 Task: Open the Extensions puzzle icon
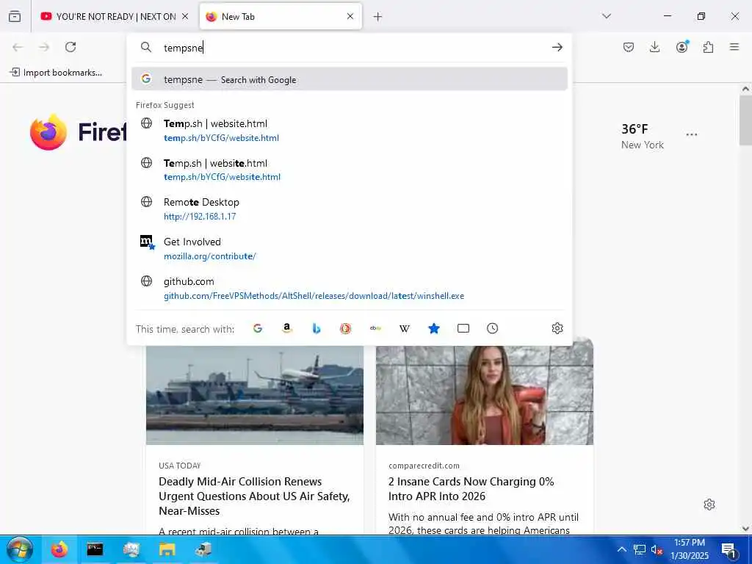708,47
